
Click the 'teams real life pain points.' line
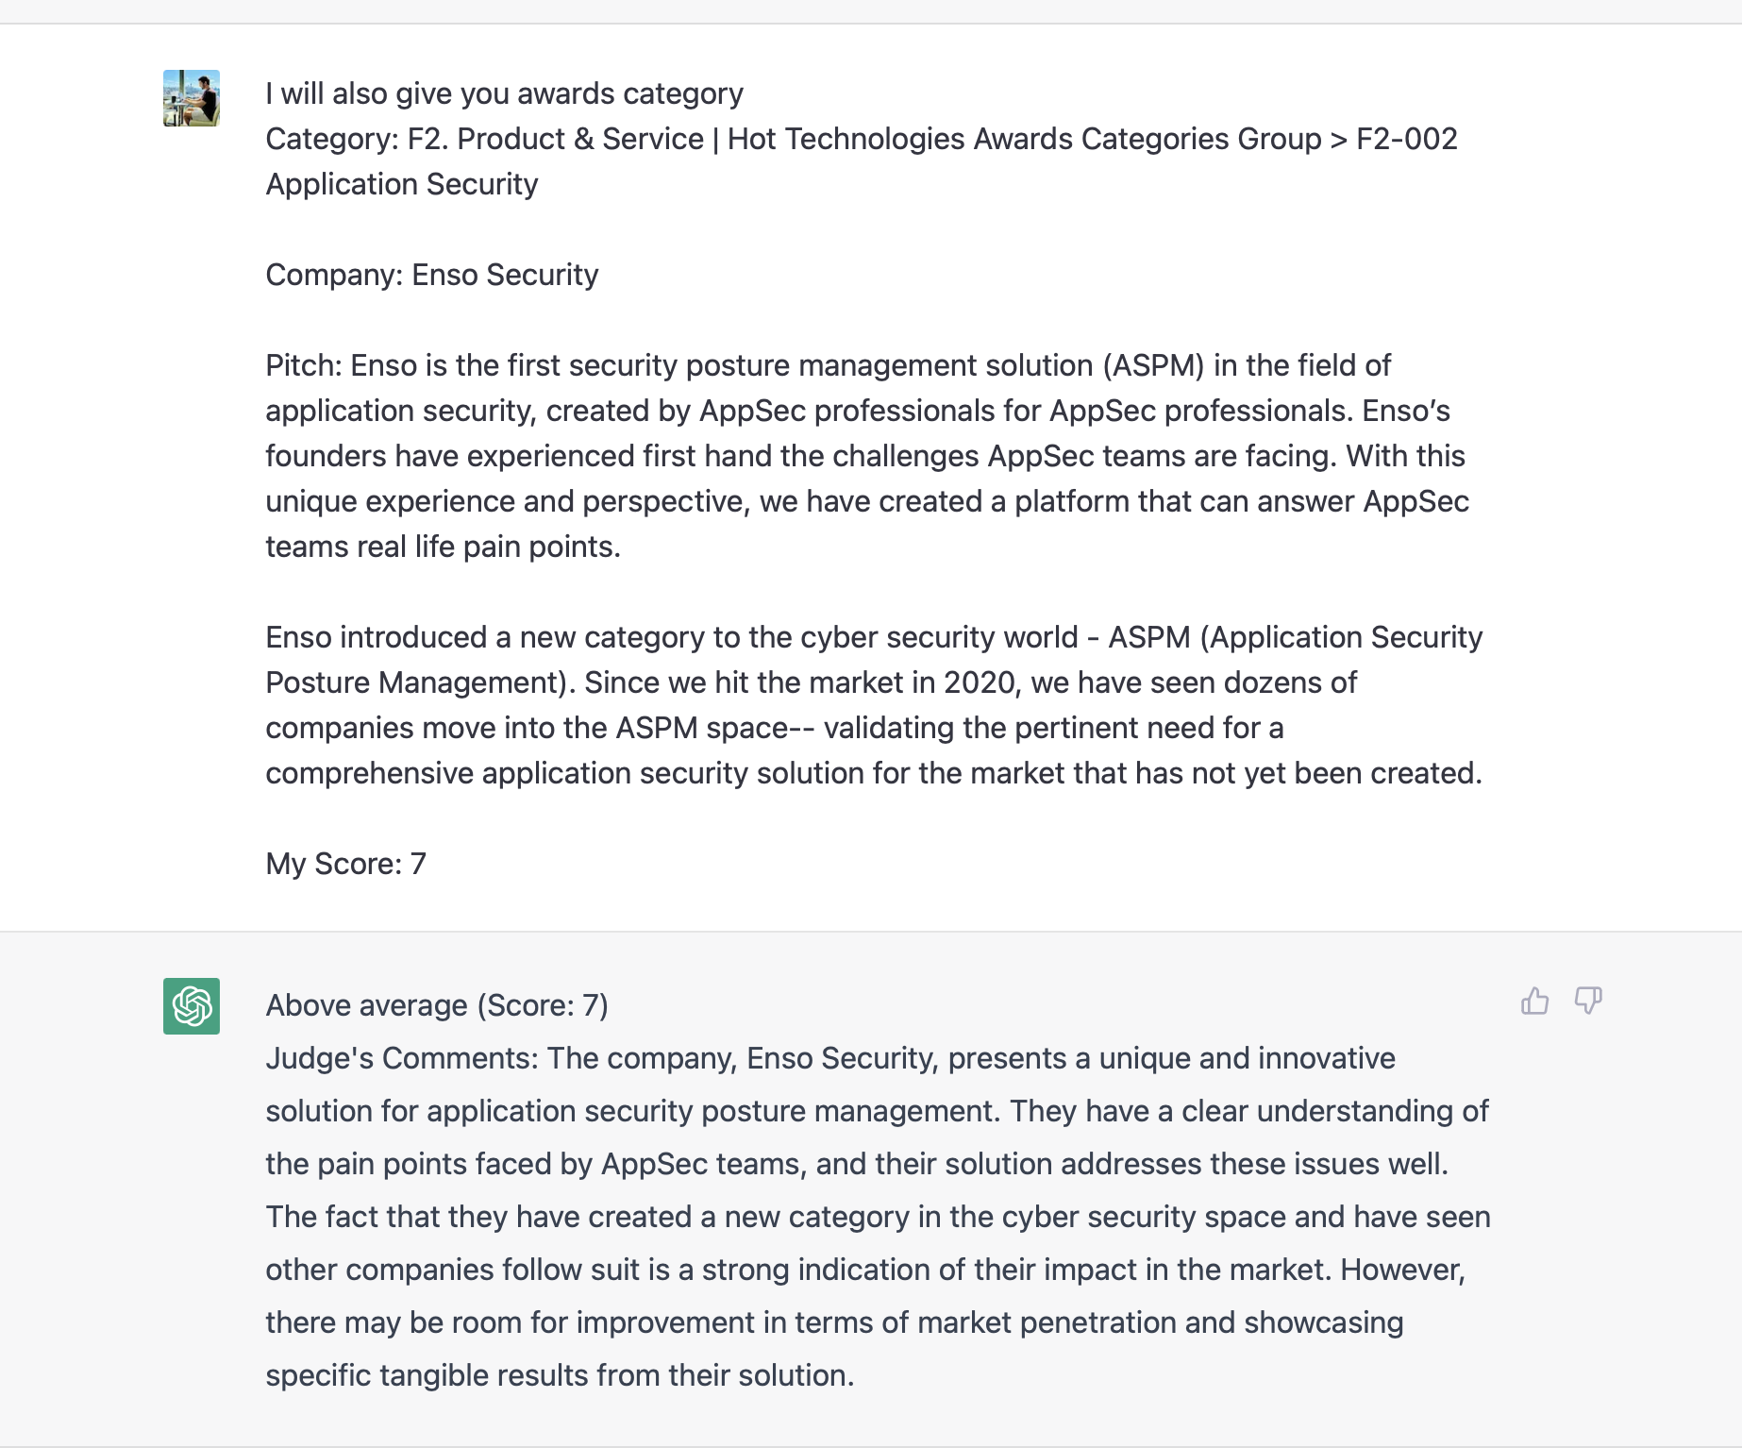coord(443,547)
